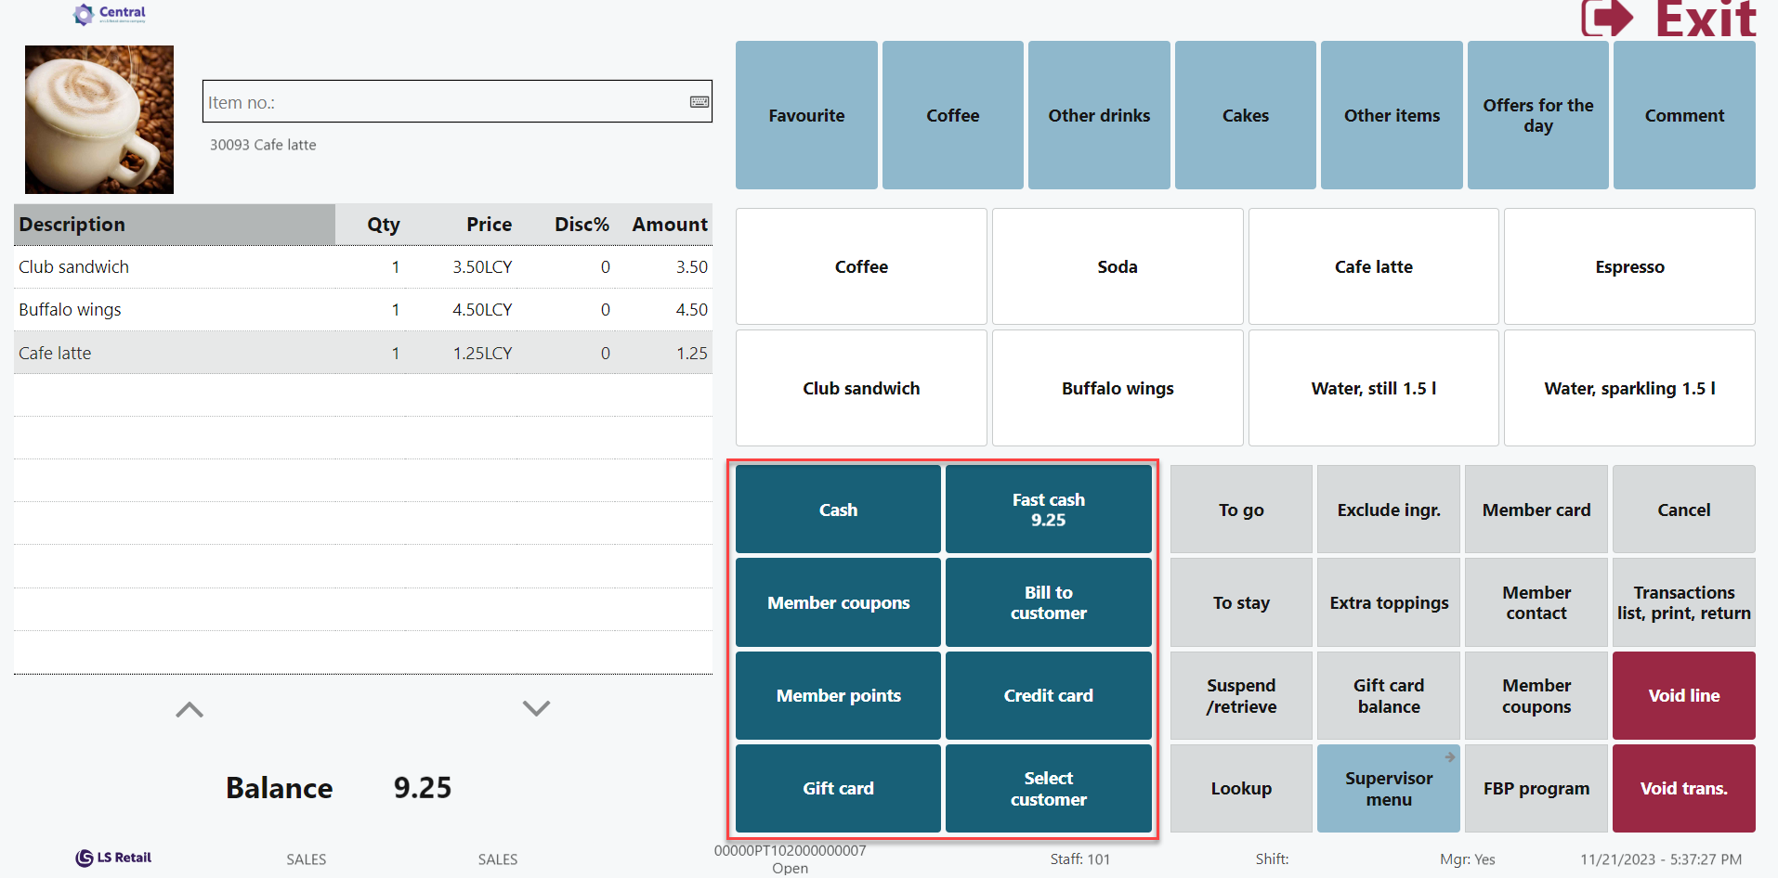Open the Supervisor menu submenu

coord(1388,788)
